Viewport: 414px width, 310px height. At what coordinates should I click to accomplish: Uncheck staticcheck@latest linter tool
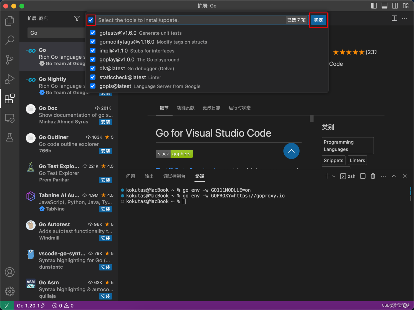click(93, 77)
